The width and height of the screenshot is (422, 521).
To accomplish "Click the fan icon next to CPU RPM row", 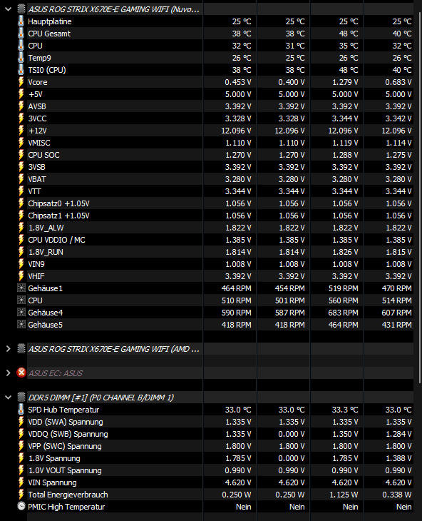I will click(x=21, y=300).
